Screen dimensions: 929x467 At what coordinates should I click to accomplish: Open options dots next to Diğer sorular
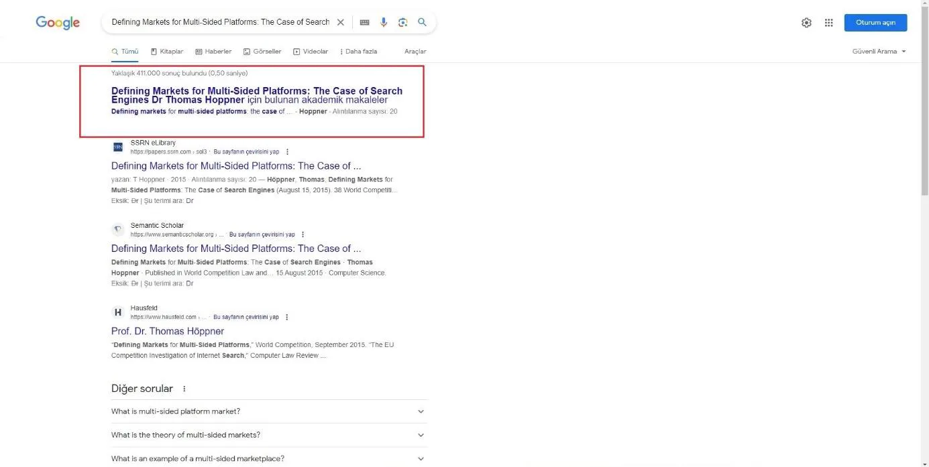(184, 389)
